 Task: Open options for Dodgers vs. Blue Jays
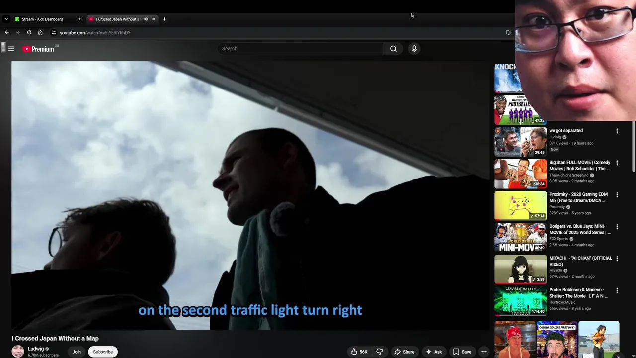tap(617, 227)
